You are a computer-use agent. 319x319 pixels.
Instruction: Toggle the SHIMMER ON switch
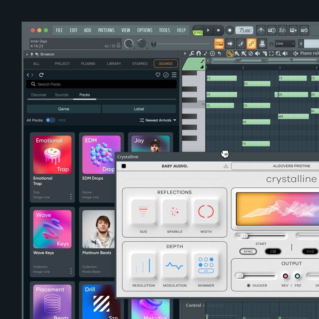coord(206,271)
